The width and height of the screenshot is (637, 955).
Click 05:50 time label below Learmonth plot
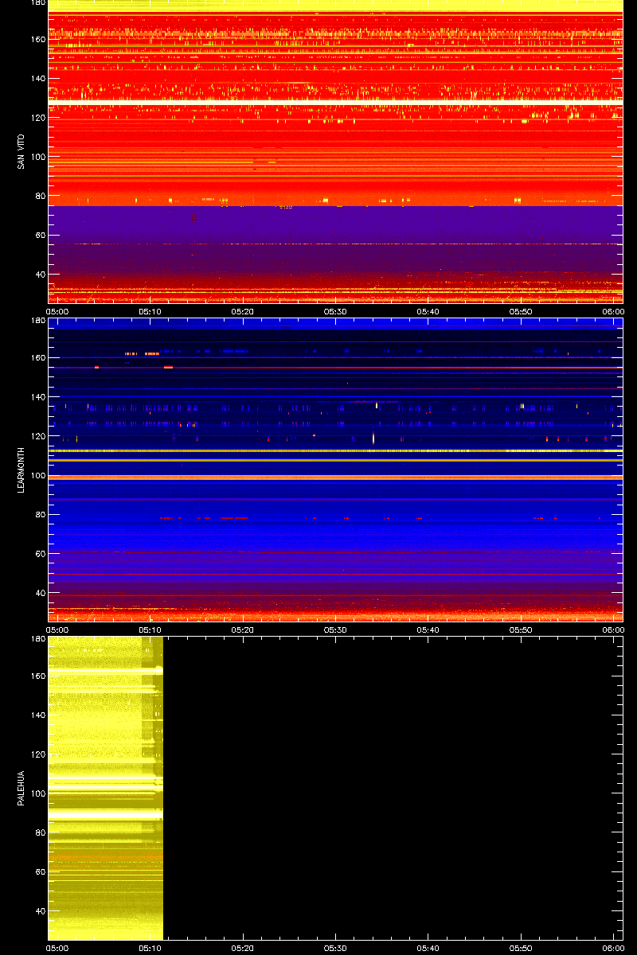pos(522,630)
